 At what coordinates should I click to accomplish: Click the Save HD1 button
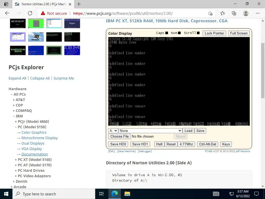(x=140, y=144)
